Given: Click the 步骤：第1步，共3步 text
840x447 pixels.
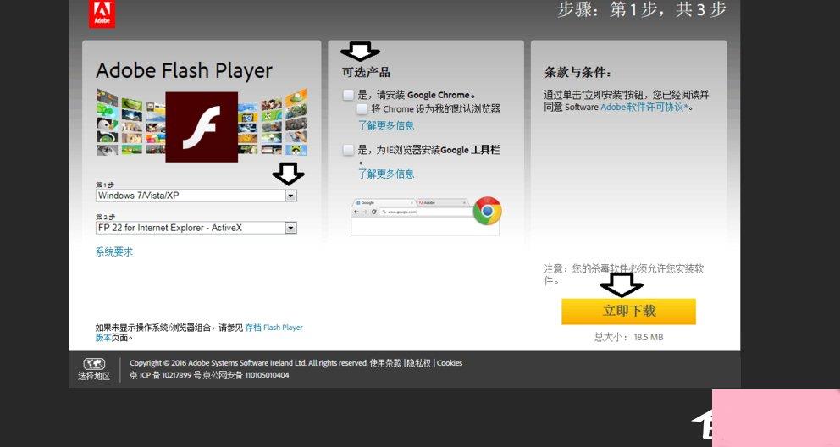Looking at the screenshot, I should pos(642,9).
